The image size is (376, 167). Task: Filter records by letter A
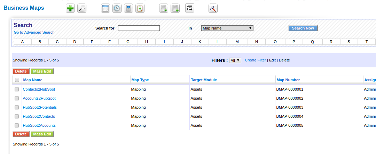[x=23, y=42]
